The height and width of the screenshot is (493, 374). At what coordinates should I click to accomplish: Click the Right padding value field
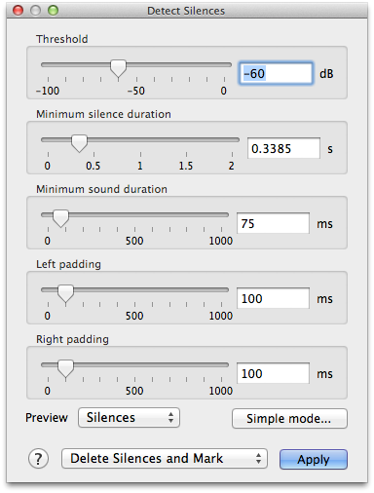click(x=273, y=373)
